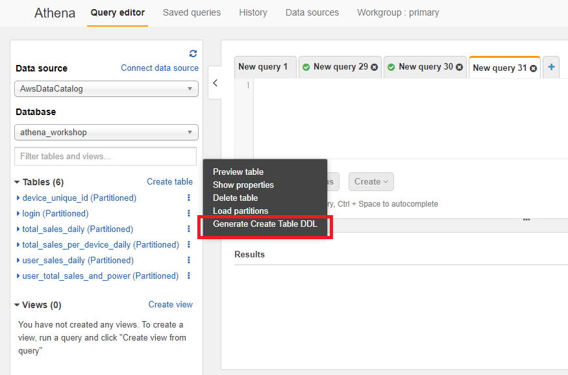
Task: Open the Create dropdown button
Action: (371, 182)
